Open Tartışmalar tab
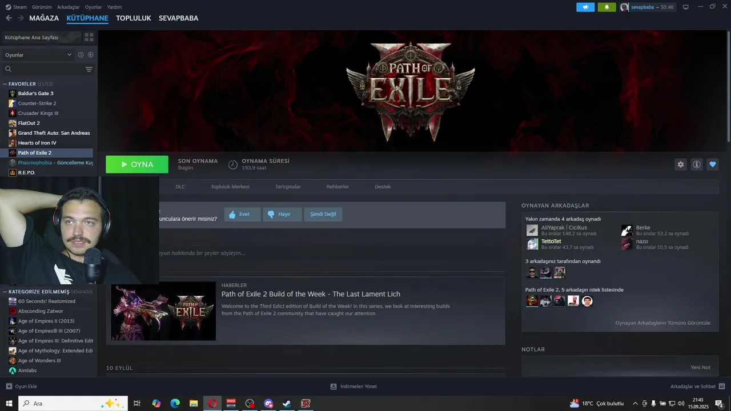This screenshot has height=411, width=731. coord(288,187)
